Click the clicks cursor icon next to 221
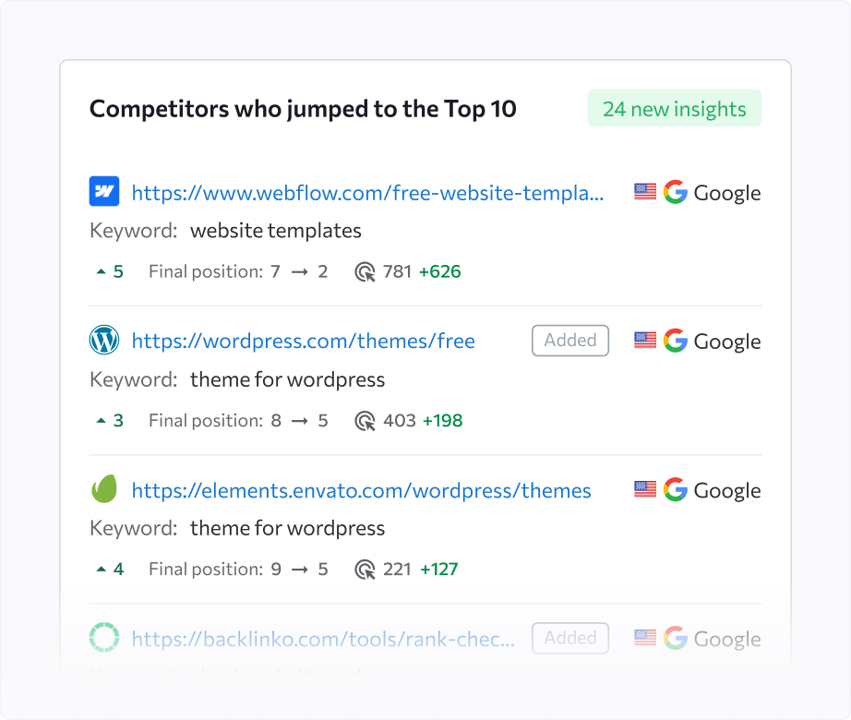Image resolution: width=851 pixels, height=720 pixels. click(x=366, y=570)
